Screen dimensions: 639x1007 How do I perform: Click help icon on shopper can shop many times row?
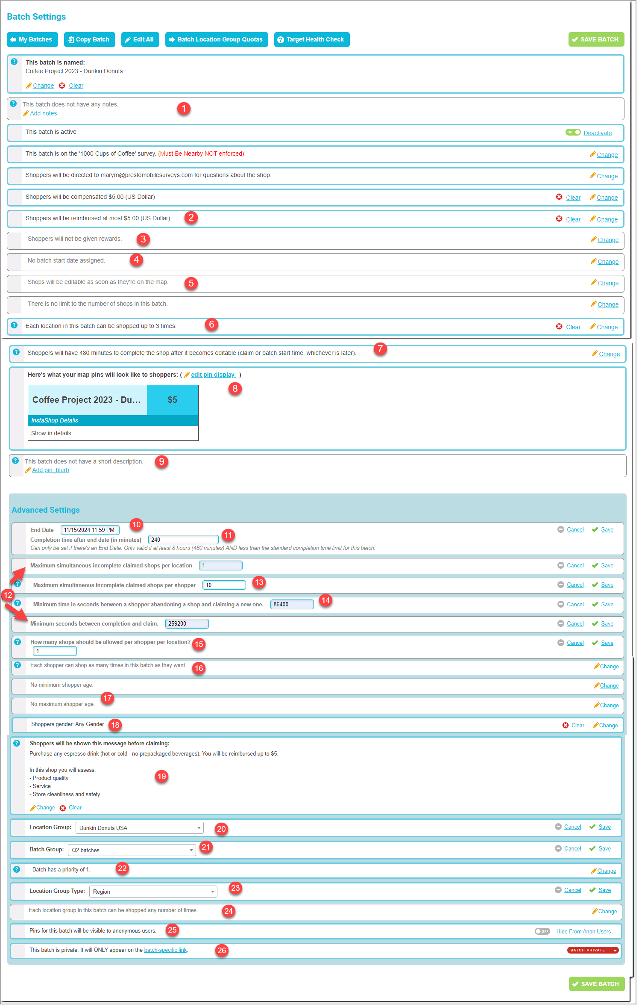click(18, 665)
